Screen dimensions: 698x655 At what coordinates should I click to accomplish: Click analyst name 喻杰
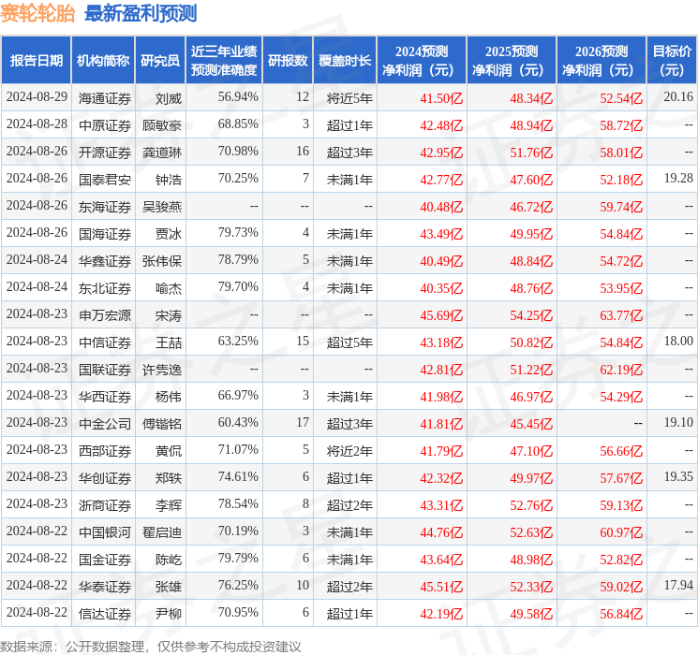coord(169,288)
